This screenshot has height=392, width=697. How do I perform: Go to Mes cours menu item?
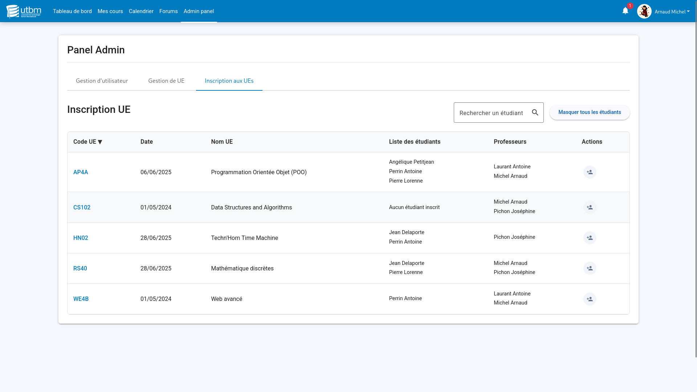pyautogui.click(x=110, y=11)
